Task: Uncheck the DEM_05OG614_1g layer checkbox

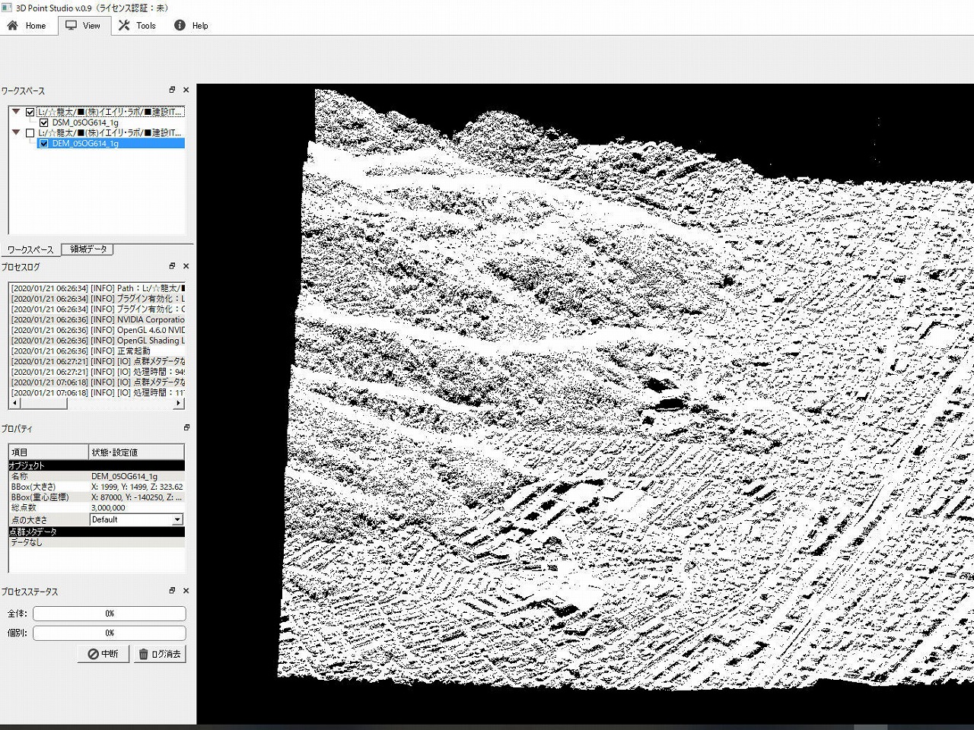Action: 43,143
